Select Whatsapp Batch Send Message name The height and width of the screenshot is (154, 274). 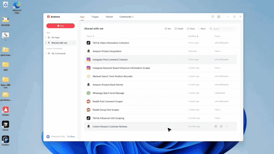108,93
